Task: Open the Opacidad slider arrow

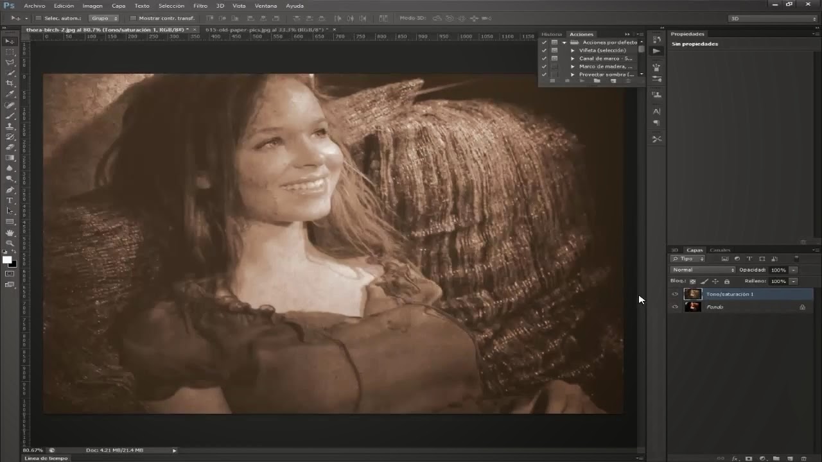Action: [793, 270]
